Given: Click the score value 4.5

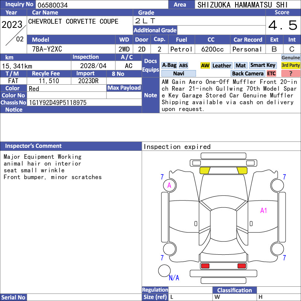Looking at the screenshot, I should tap(283, 25).
